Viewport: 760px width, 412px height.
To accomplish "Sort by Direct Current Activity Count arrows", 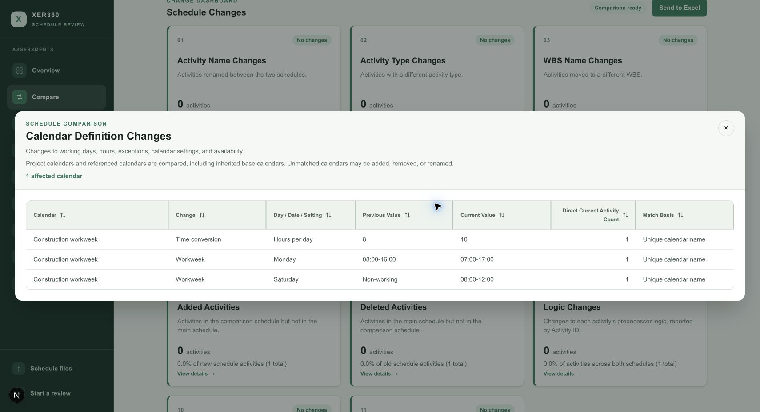I will (625, 215).
